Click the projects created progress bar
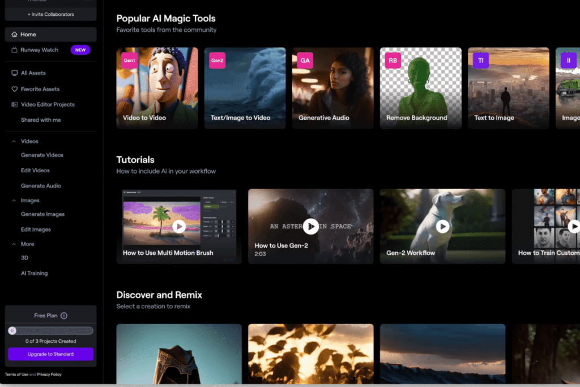This screenshot has width=580, height=387. coord(50,331)
